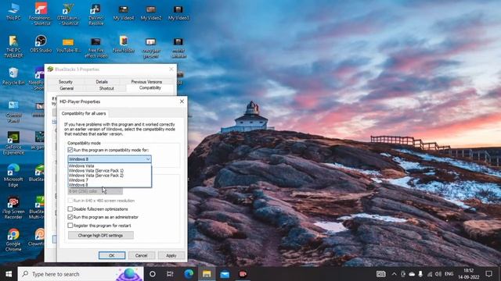501x281 pixels.
Task: Select the My Video2 file
Action: click(x=151, y=12)
